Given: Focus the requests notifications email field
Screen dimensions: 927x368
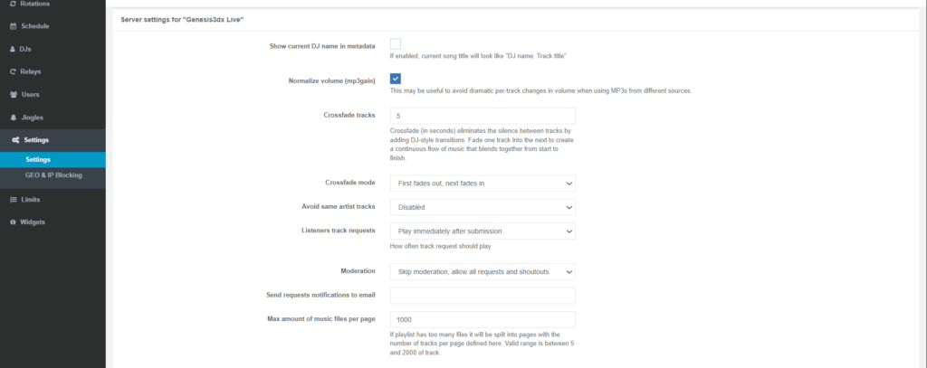Looking at the screenshot, I should (x=483, y=296).
